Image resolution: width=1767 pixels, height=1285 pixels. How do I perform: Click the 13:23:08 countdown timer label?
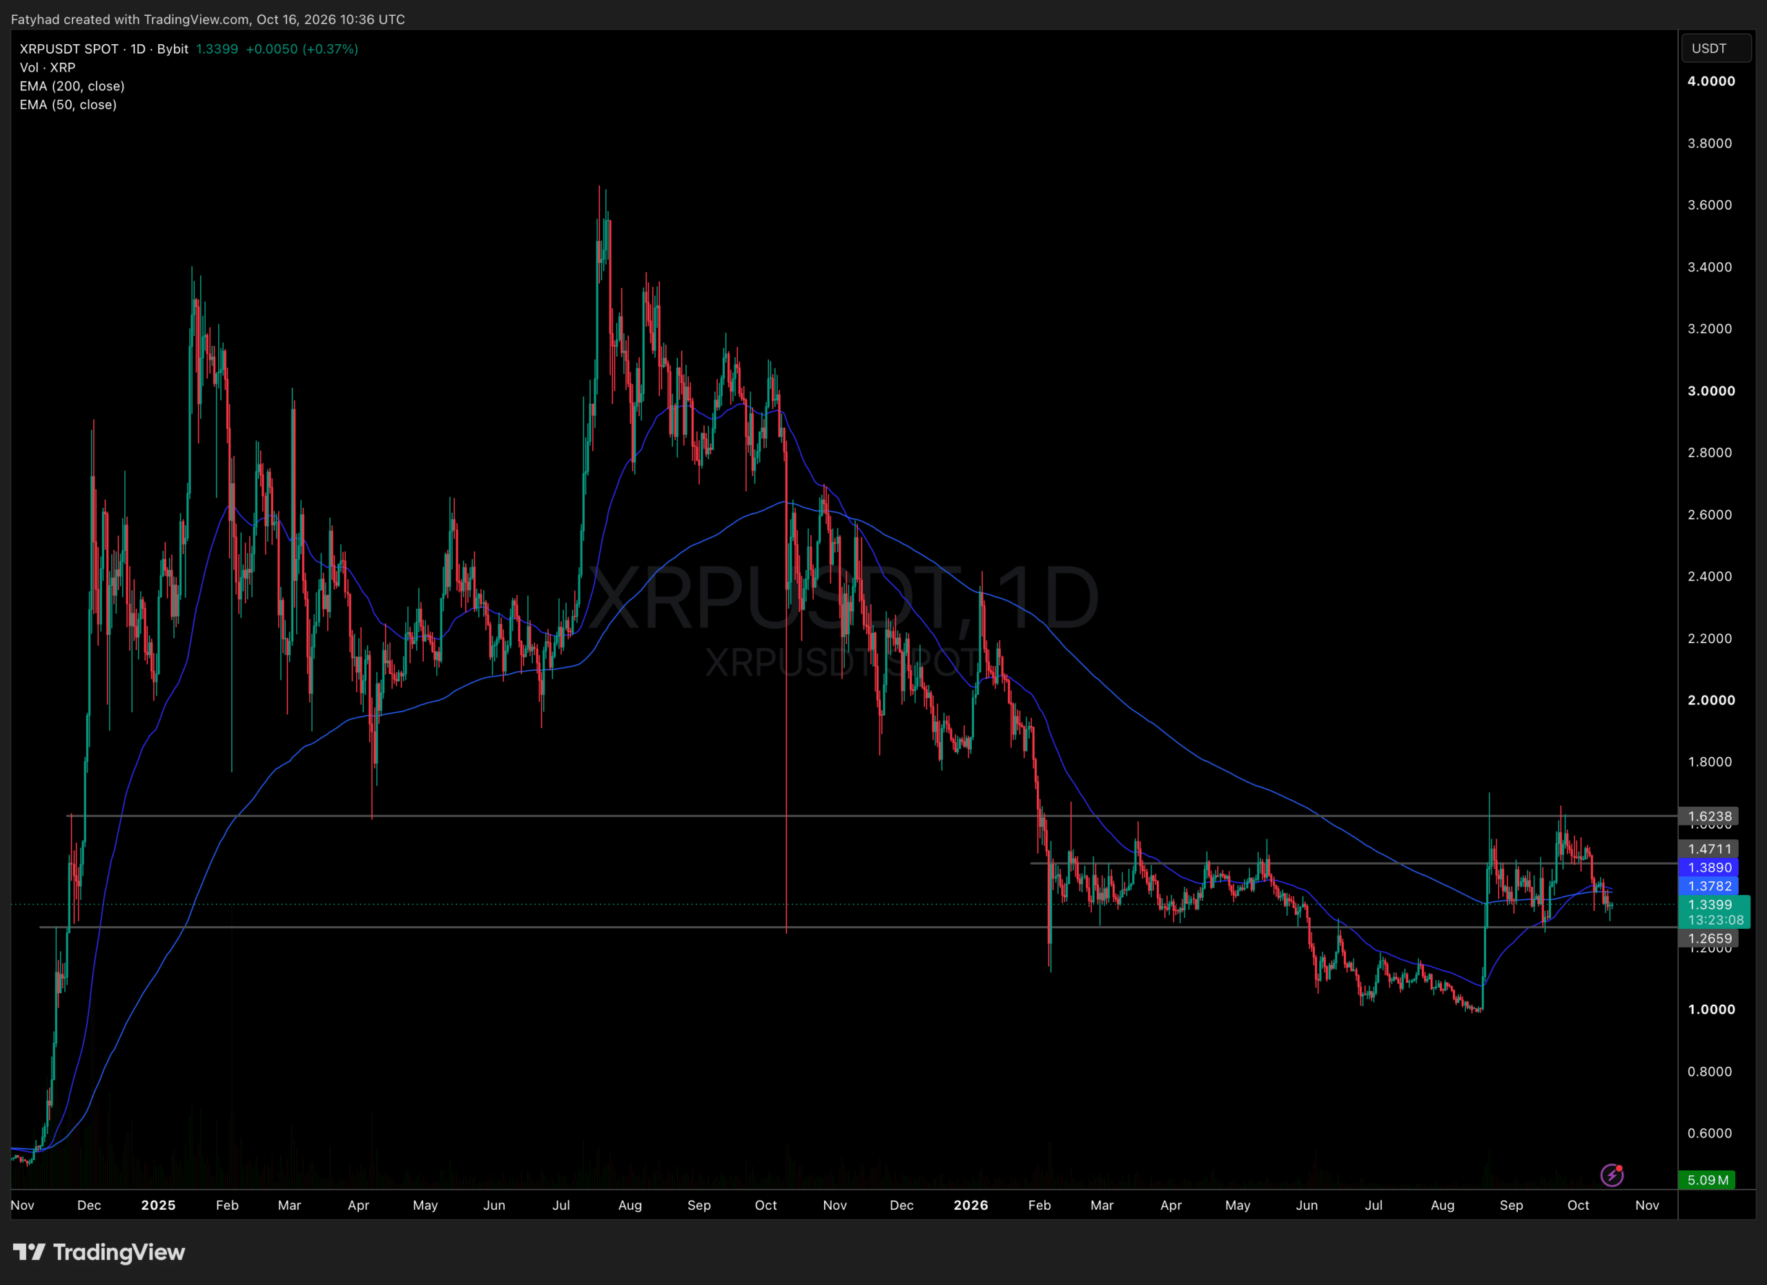click(1716, 921)
